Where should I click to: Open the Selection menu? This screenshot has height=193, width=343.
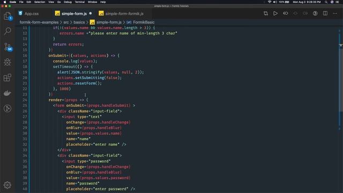coord(40,2)
